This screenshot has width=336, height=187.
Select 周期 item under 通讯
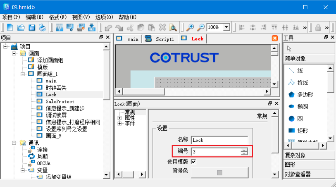(42, 156)
